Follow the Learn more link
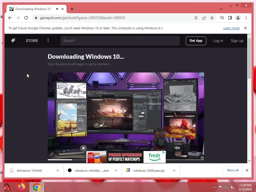Viewport: 256px width, 192px height. [x=231, y=28]
